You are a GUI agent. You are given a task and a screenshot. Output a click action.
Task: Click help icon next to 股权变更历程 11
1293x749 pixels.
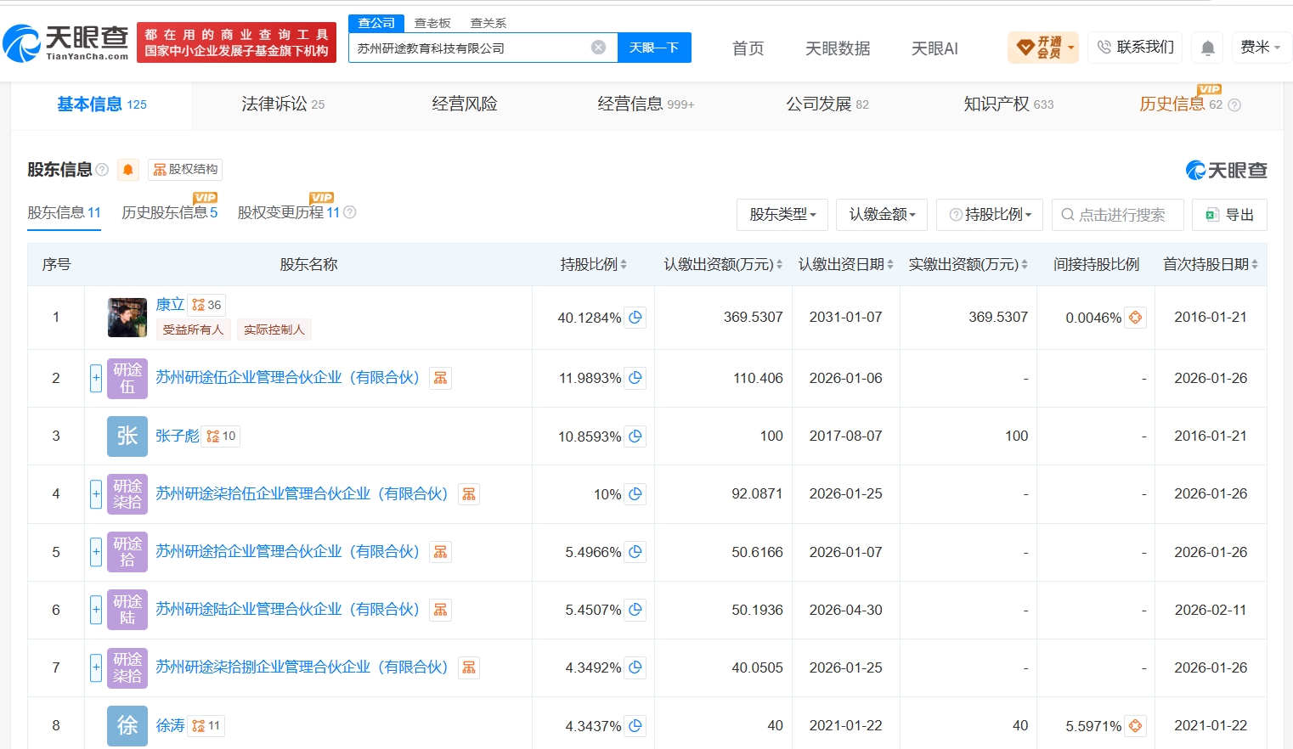coord(349,212)
